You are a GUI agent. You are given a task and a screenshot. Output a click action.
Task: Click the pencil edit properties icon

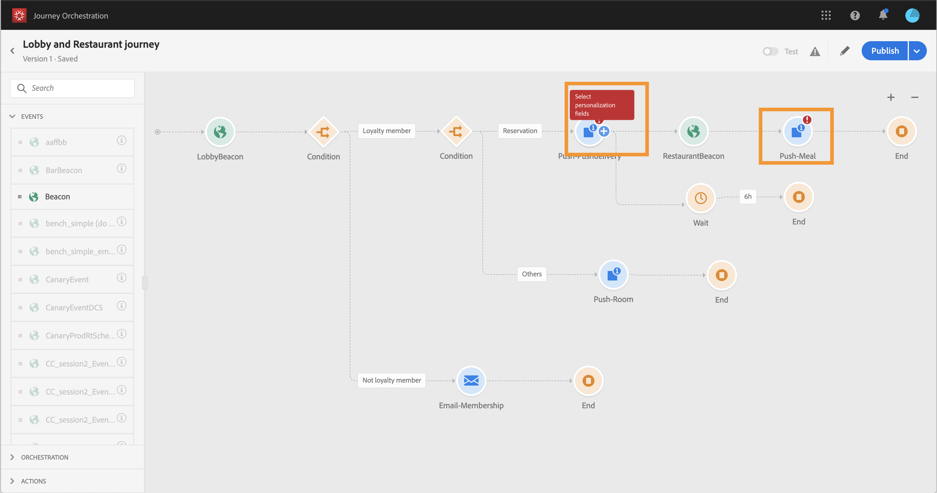pos(845,51)
